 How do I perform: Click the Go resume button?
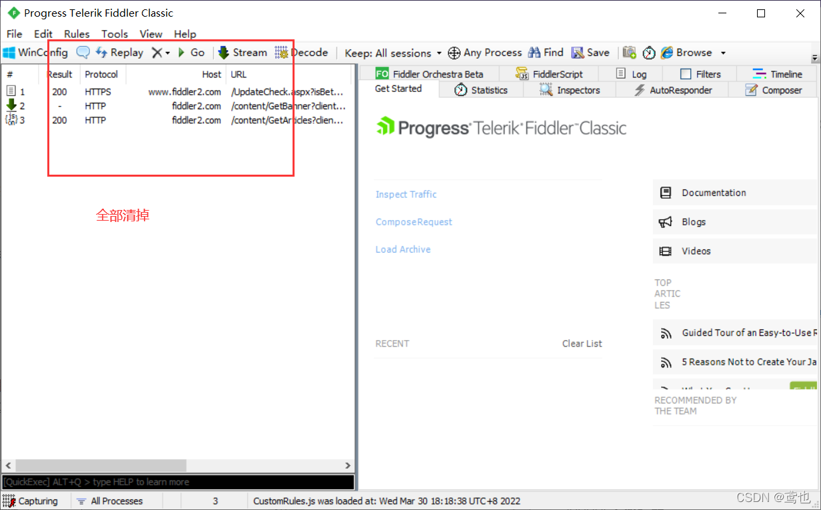pyautogui.click(x=191, y=53)
